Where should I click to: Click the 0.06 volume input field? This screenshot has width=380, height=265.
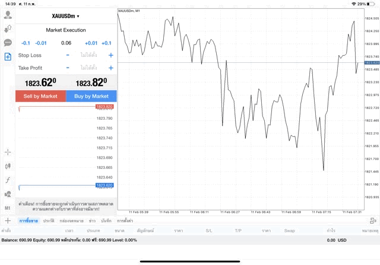tap(66, 43)
